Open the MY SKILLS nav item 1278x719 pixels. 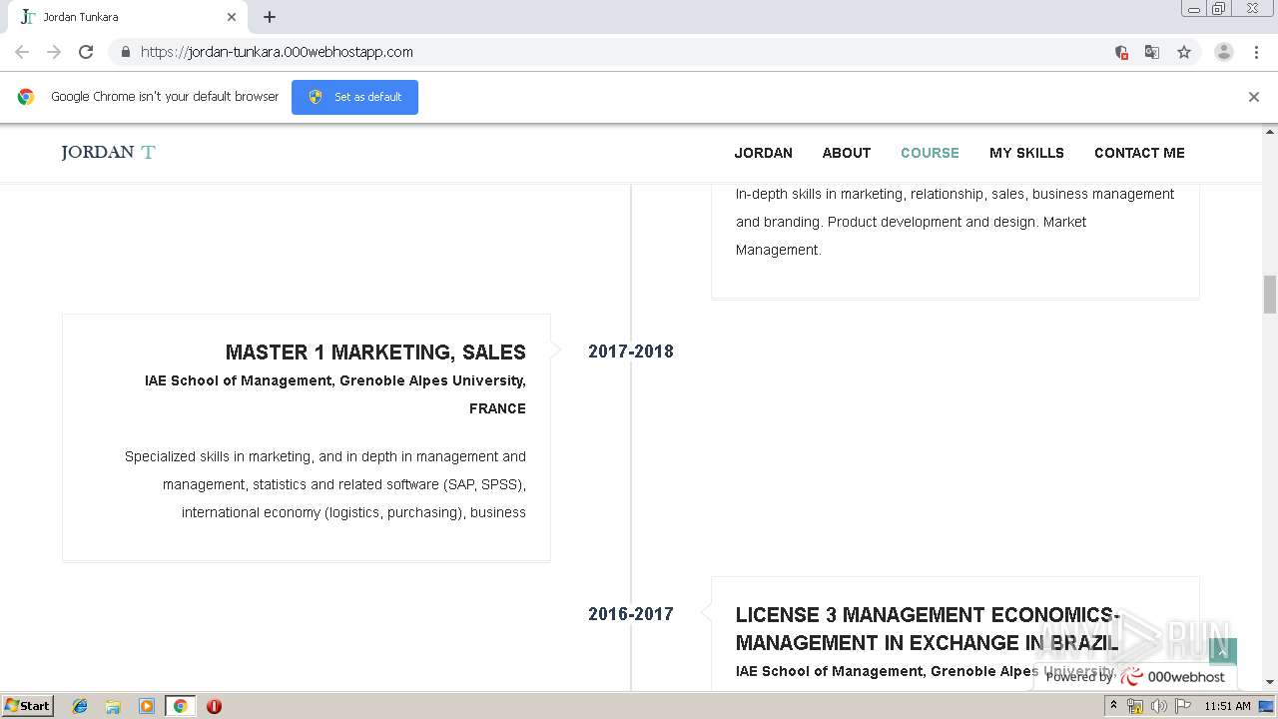click(x=1026, y=153)
